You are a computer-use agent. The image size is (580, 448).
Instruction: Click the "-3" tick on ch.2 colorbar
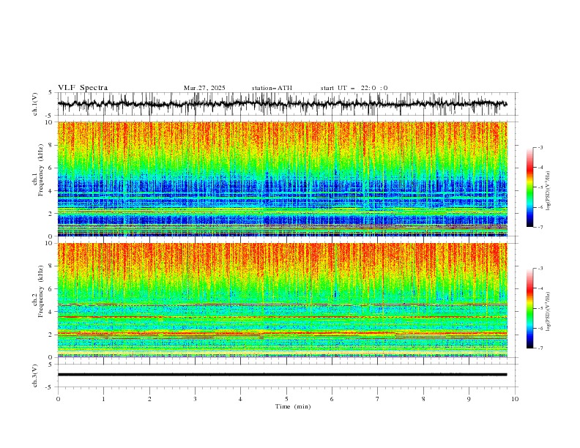point(540,269)
